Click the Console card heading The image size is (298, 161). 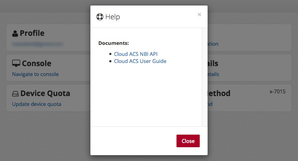[37, 63]
